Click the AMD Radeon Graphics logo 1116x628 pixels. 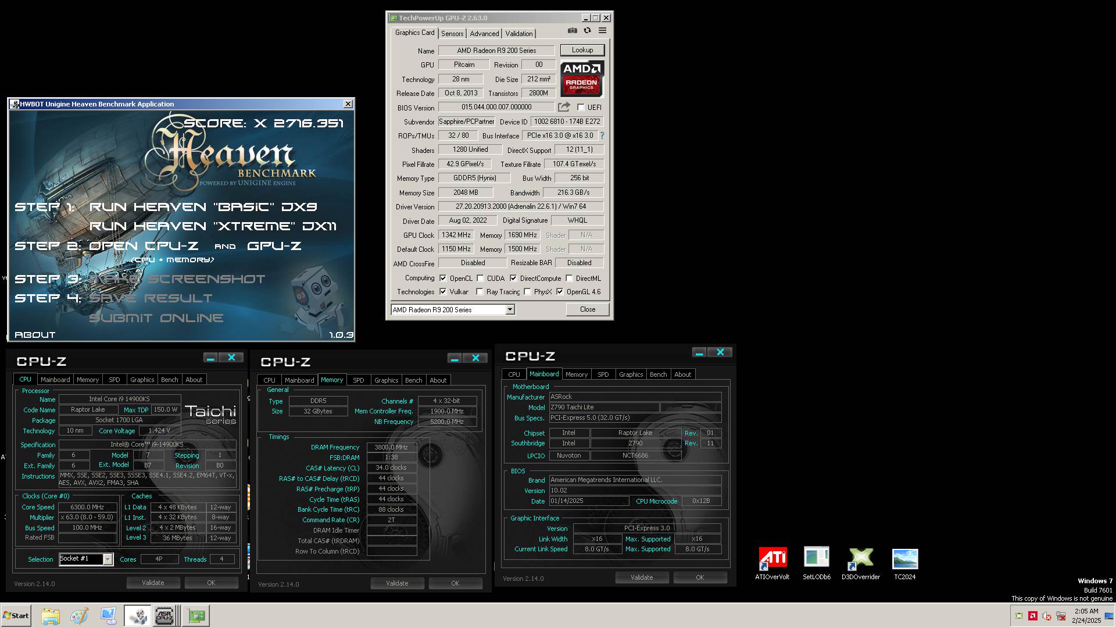[x=582, y=79]
